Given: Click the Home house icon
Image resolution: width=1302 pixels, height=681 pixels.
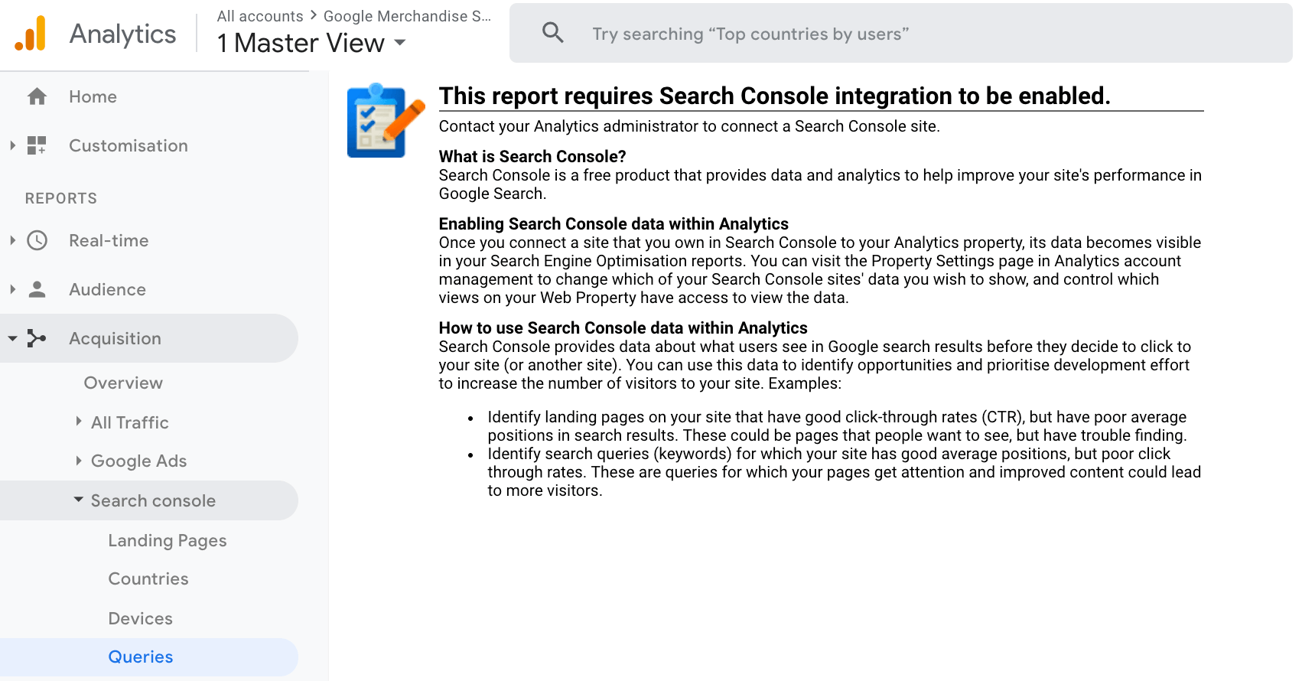Looking at the screenshot, I should point(37,96).
